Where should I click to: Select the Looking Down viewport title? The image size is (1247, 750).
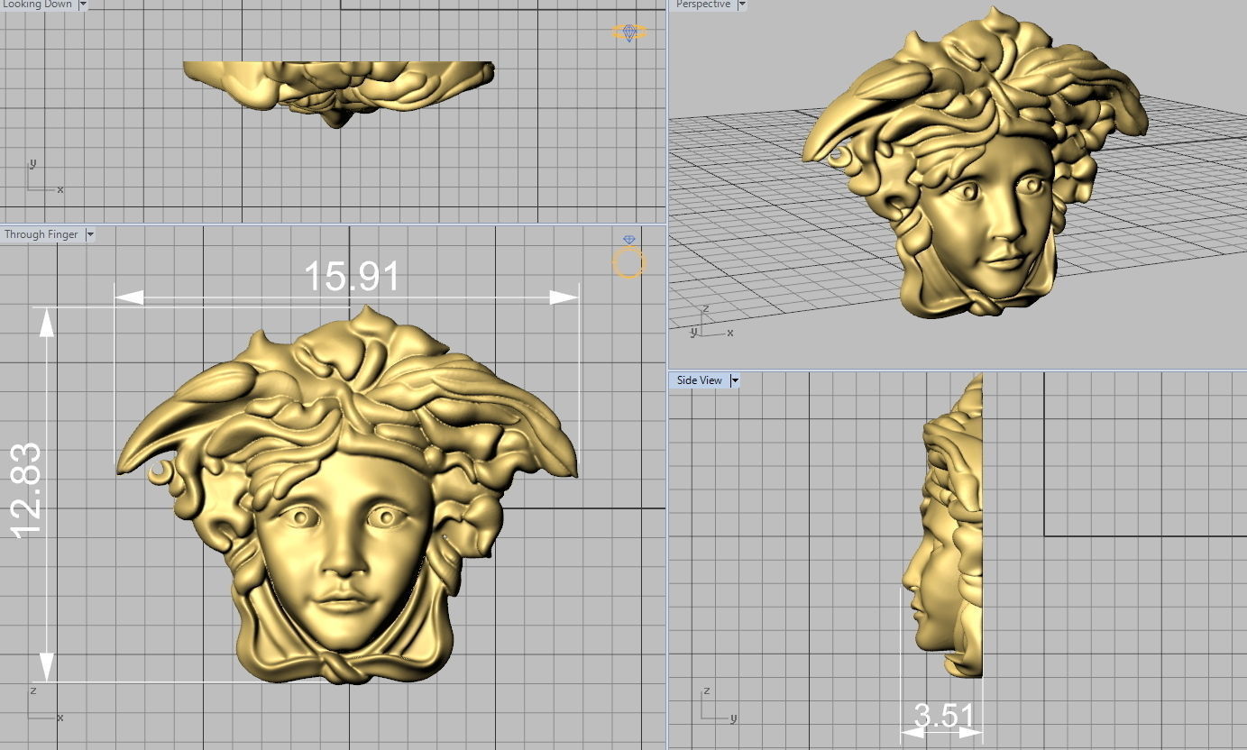tap(38, 5)
